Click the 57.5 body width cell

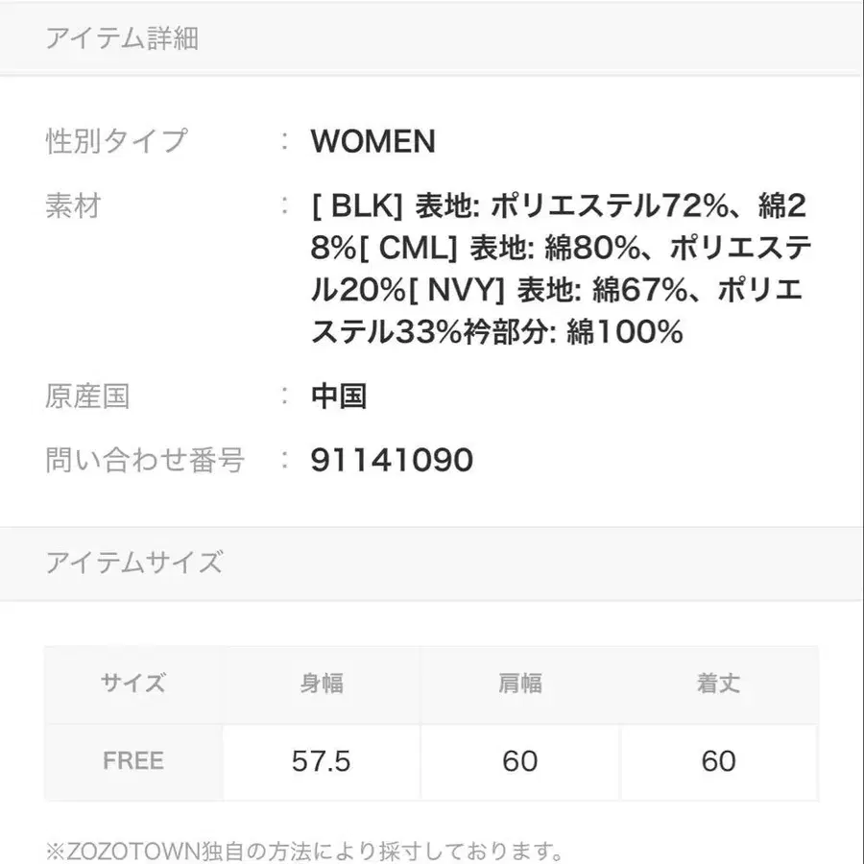coord(322,761)
